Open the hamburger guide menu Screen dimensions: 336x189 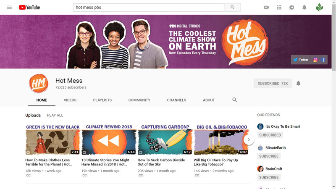(x=9, y=7)
